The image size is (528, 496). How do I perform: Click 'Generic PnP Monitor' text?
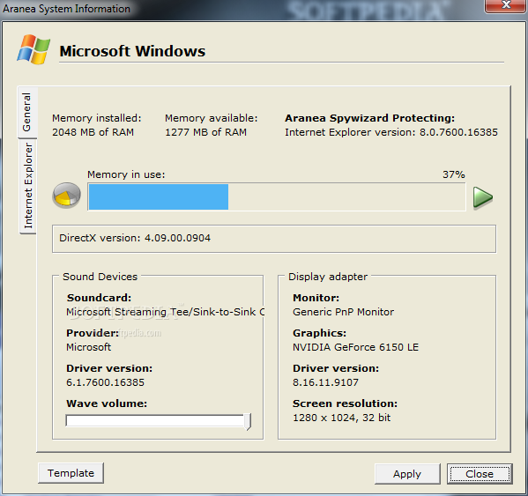[x=343, y=312]
